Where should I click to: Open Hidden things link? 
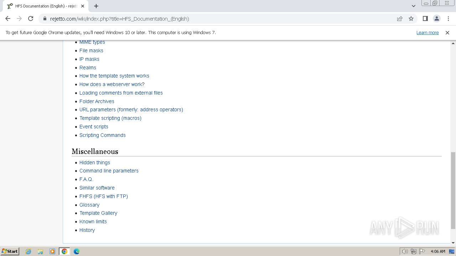pyautogui.click(x=95, y=162)
